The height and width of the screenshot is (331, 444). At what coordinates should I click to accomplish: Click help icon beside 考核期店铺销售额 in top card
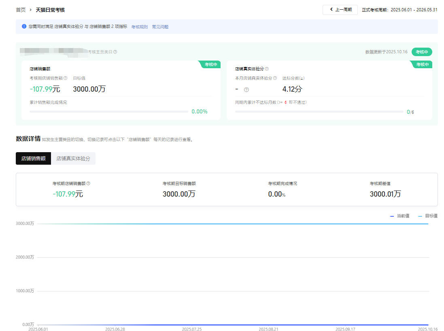click(66, 78)
